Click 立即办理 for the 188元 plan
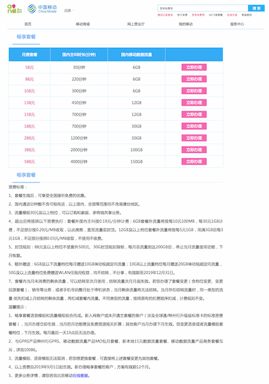The height and width of the screenshot is (384, 269). click(194, 126)
